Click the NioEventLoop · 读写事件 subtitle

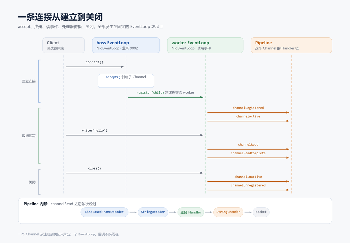click(x=191, y=48)
